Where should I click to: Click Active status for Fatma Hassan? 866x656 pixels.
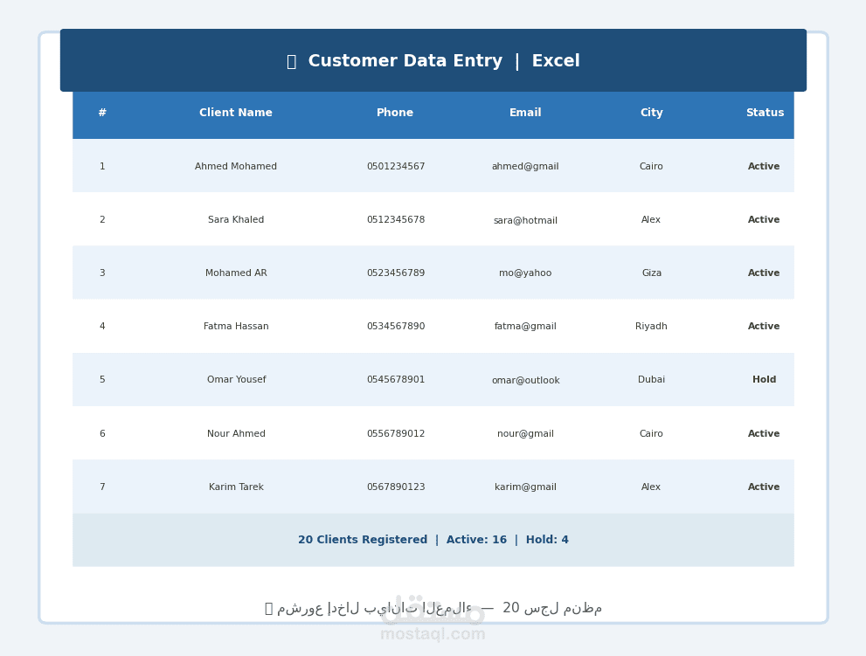(764, 327)
